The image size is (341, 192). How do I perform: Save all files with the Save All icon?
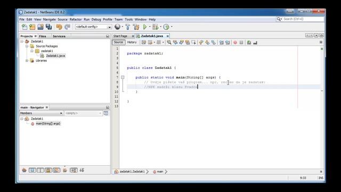[48, 27]
